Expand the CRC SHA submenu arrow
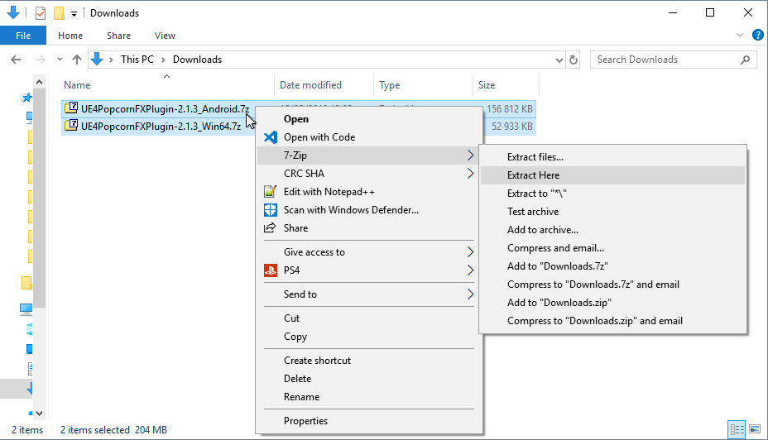The width and height of the screenshot is (768, 440). 470,174
